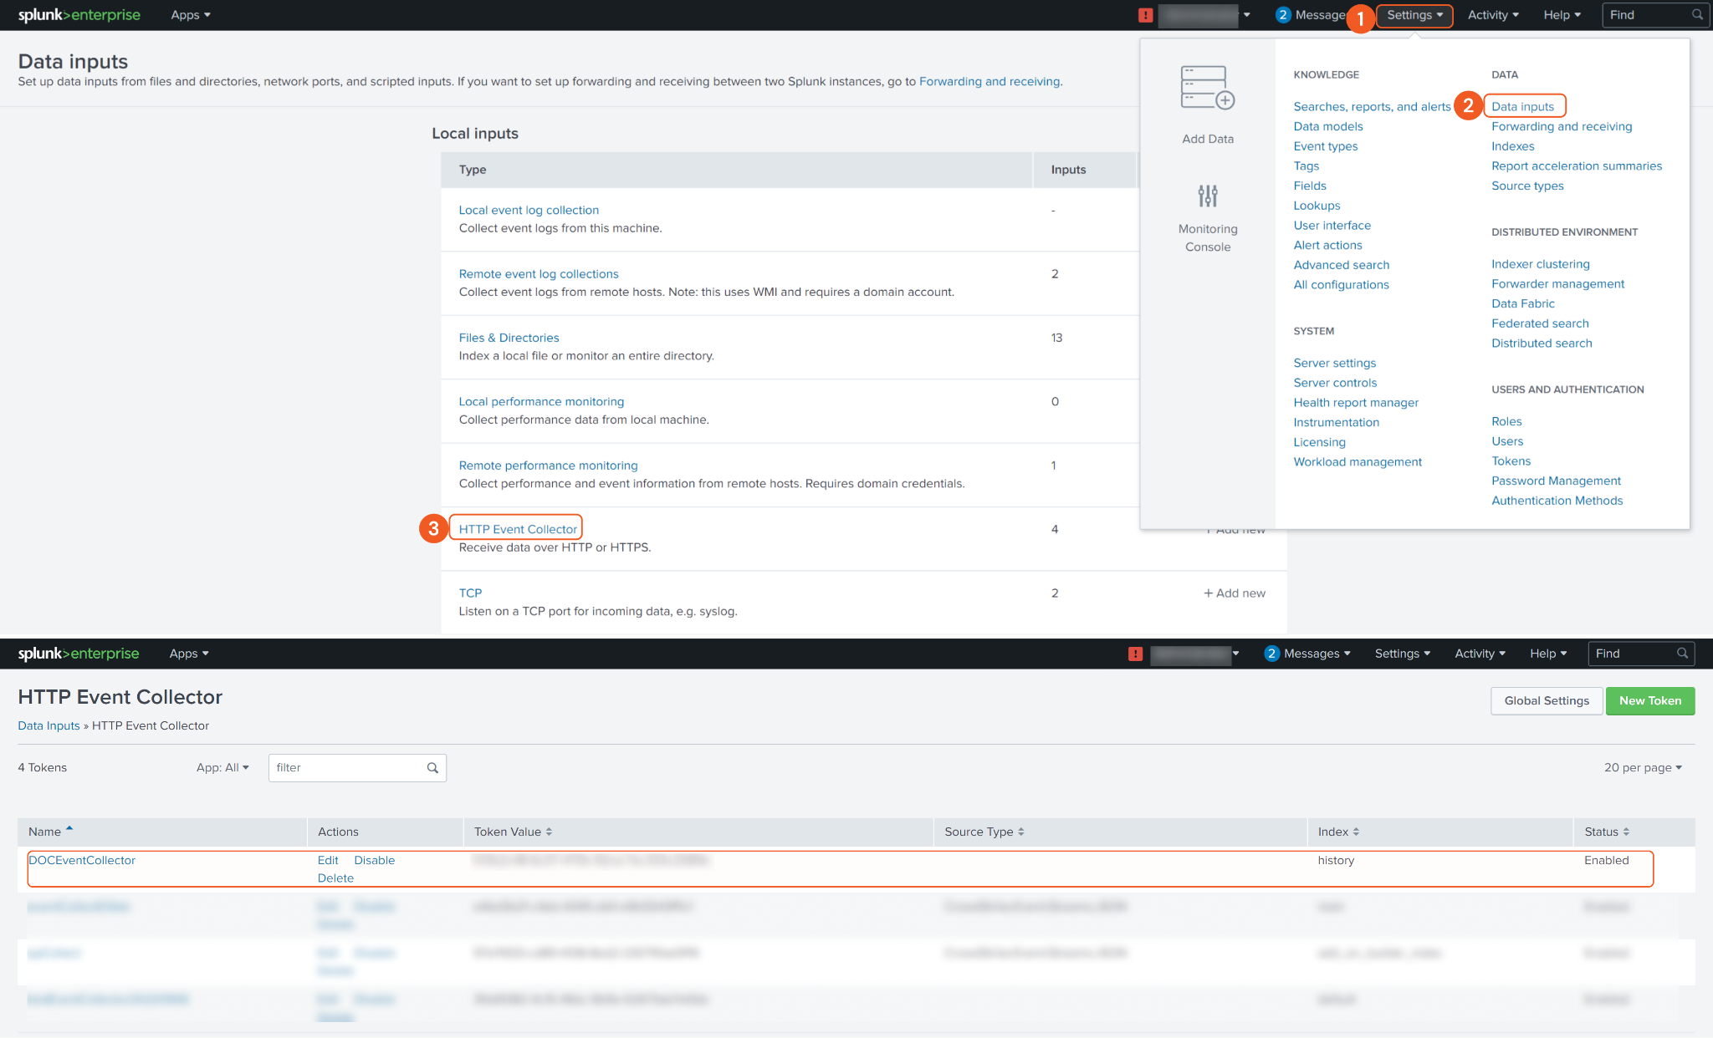Viewport: 1713px width, 1038px height.
Task: Click Global Settings button
Action: coord(1546,701)
